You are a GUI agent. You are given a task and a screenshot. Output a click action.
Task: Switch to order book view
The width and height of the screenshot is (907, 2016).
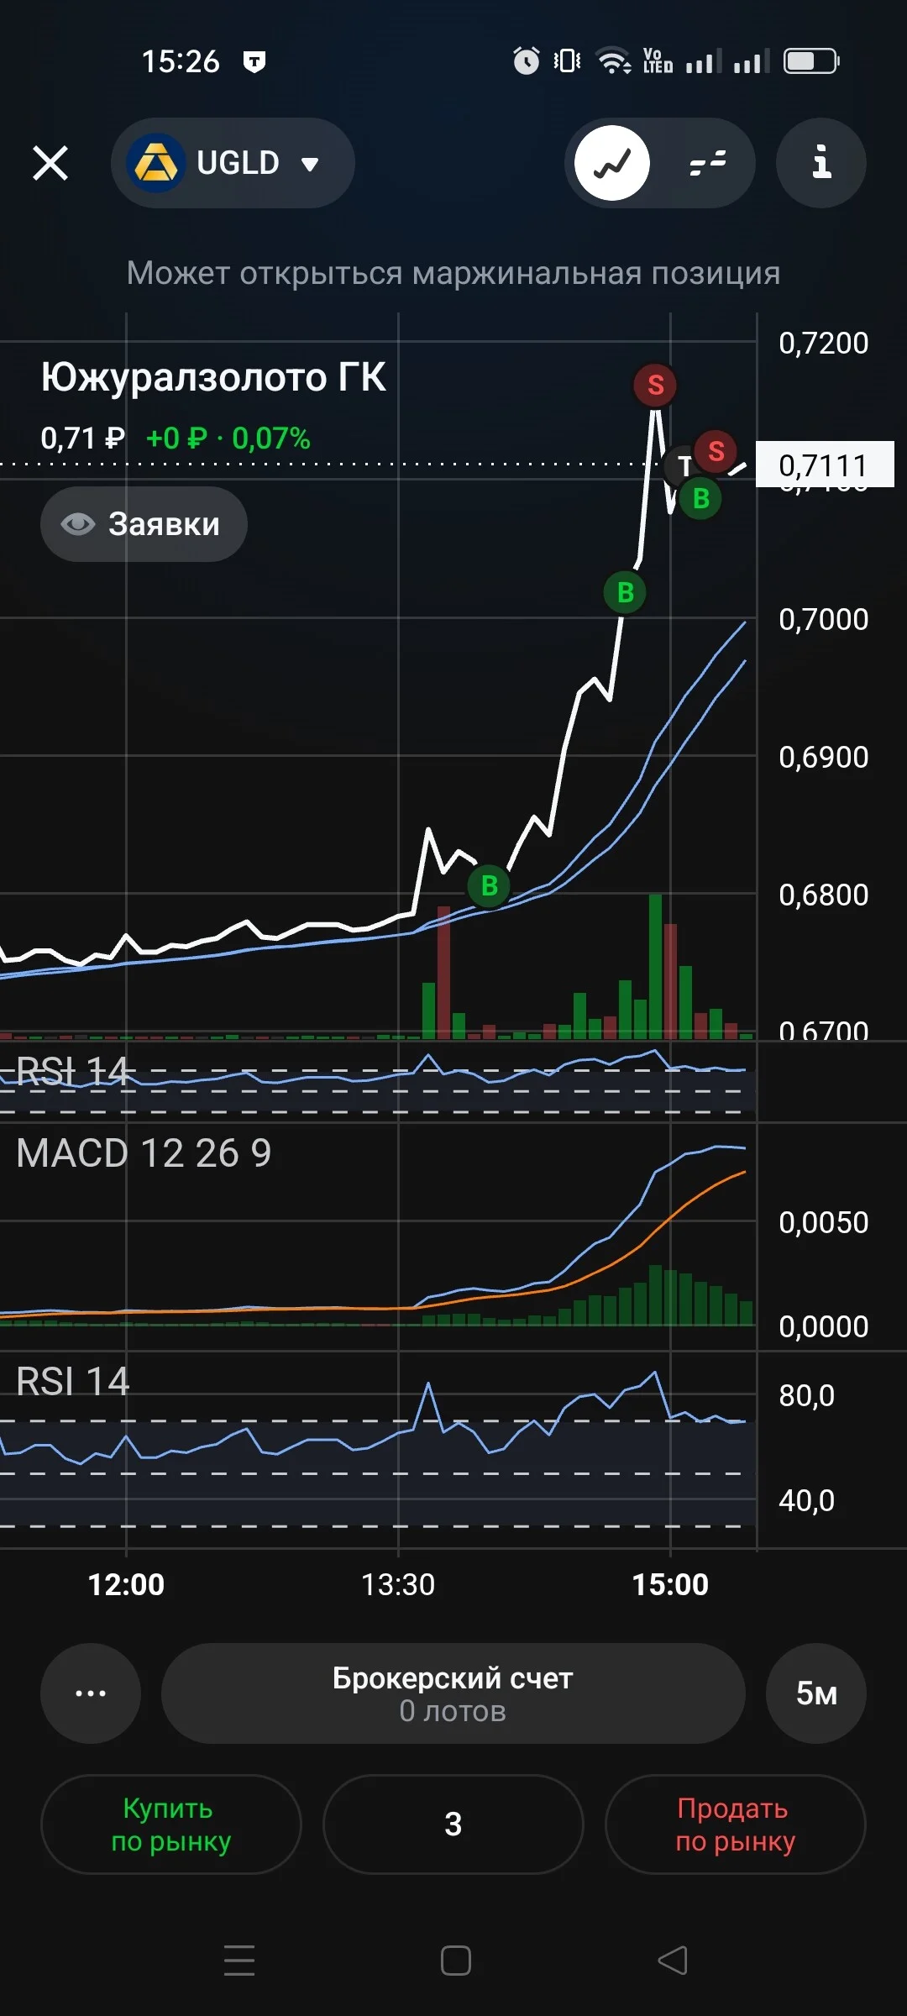tap(707, 163)
